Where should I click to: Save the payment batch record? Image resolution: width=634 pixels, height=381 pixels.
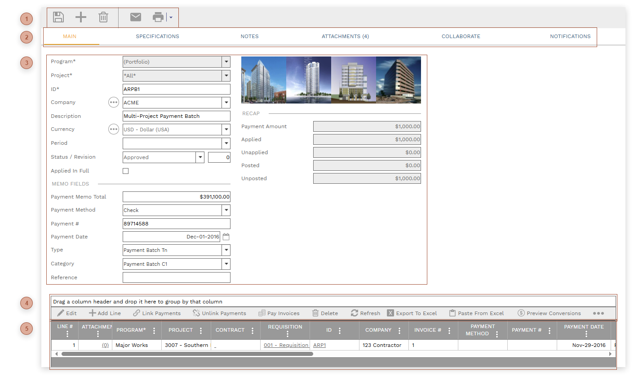click(58, 17)
